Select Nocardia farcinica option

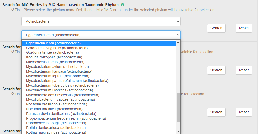[x=54, y=109]
